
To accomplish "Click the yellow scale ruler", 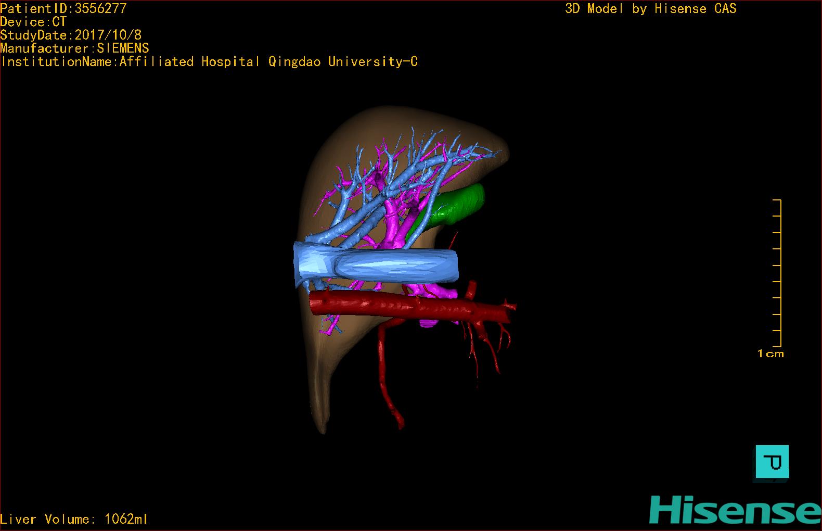I will [x=777, y=273].
